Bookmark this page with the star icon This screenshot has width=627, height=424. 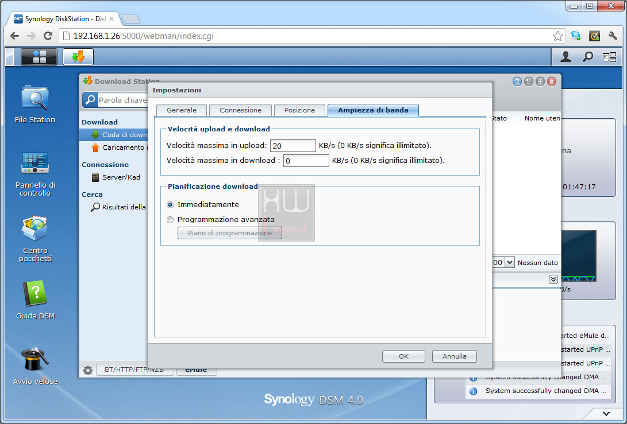[557, 36]
